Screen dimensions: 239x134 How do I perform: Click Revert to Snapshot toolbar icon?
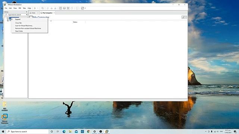[x=52, y=8]
